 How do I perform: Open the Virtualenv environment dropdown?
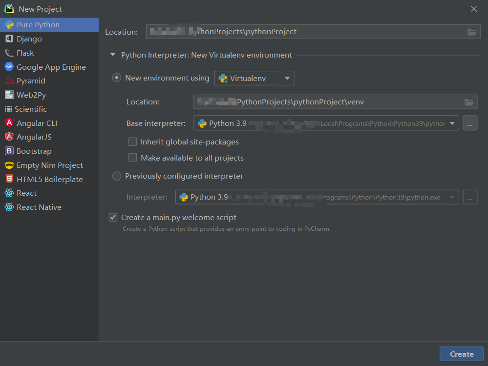(x=255, y=78)
